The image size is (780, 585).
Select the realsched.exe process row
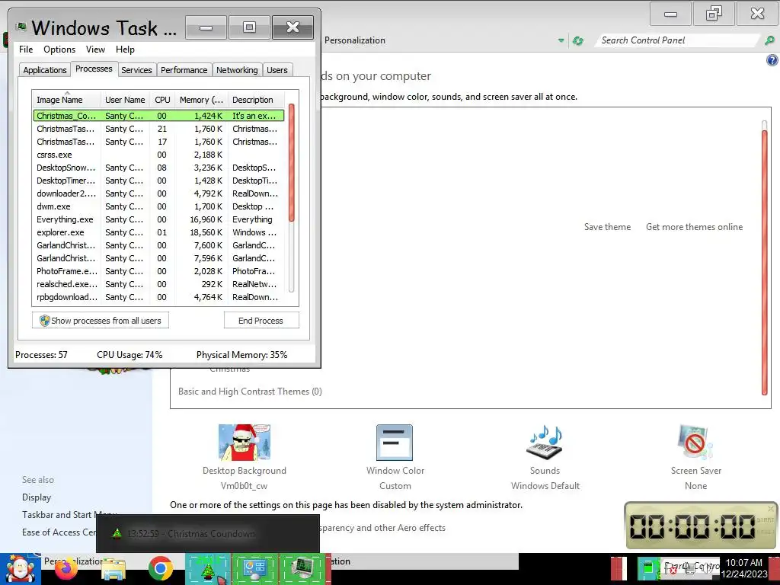[158, 284]
